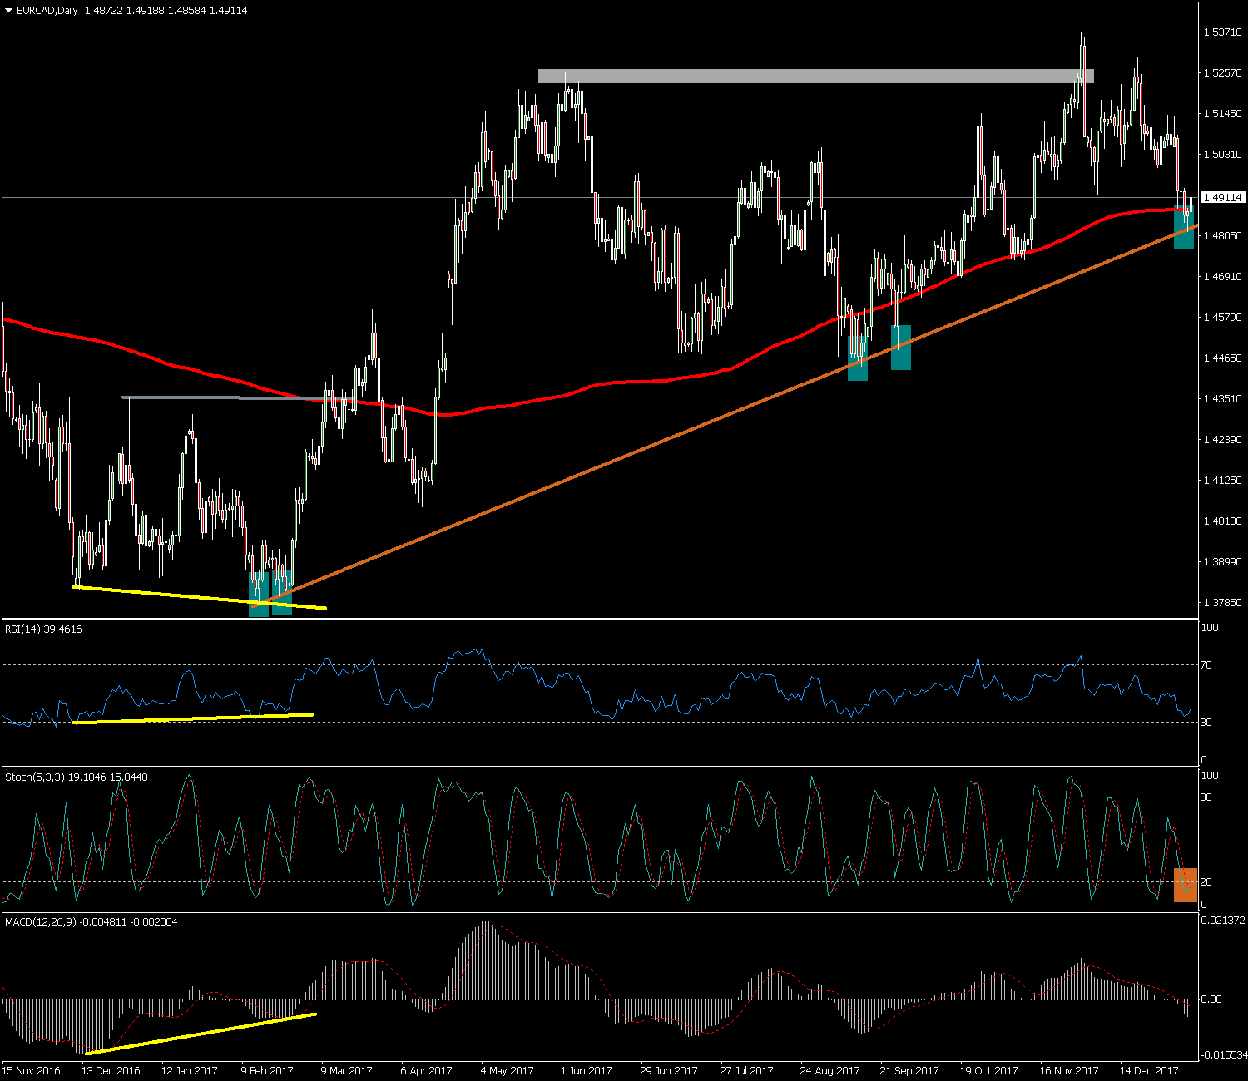The image size is (1248, 1081).
Task: Select yellow divergence line in RSI panel
Action: (191, 718)
